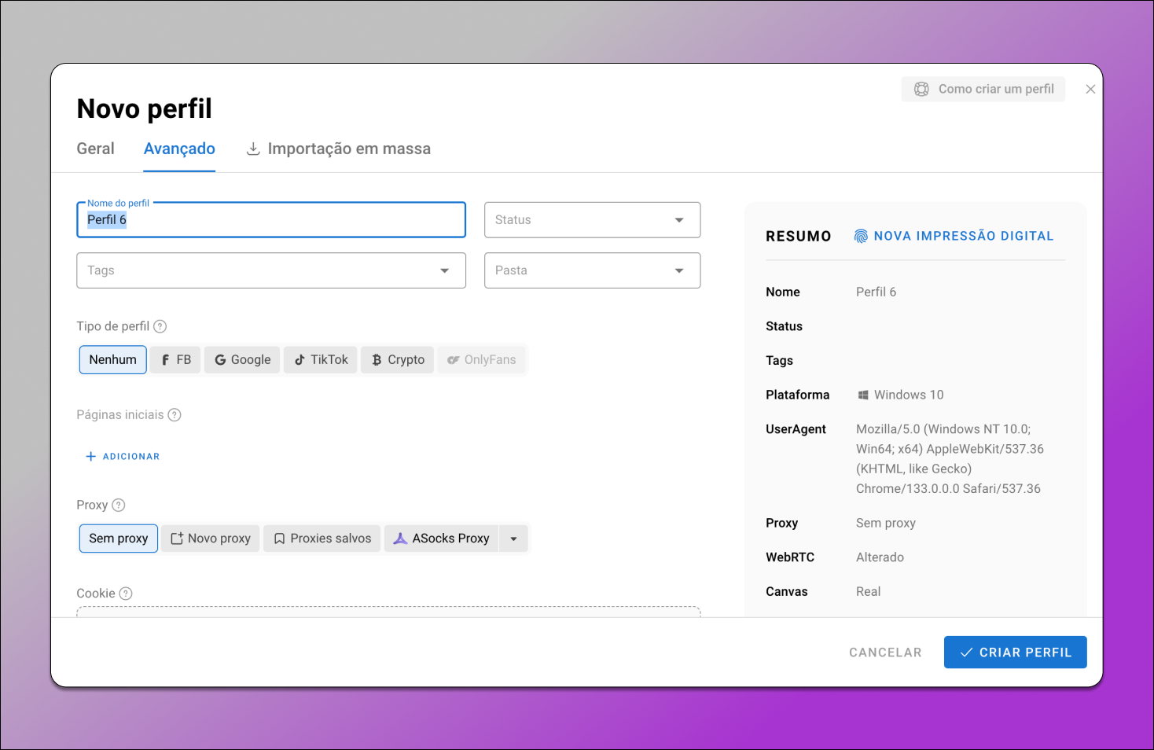
Task: Expand the ASocks Proxy dropdown arrow
Action: pos(513,539)
